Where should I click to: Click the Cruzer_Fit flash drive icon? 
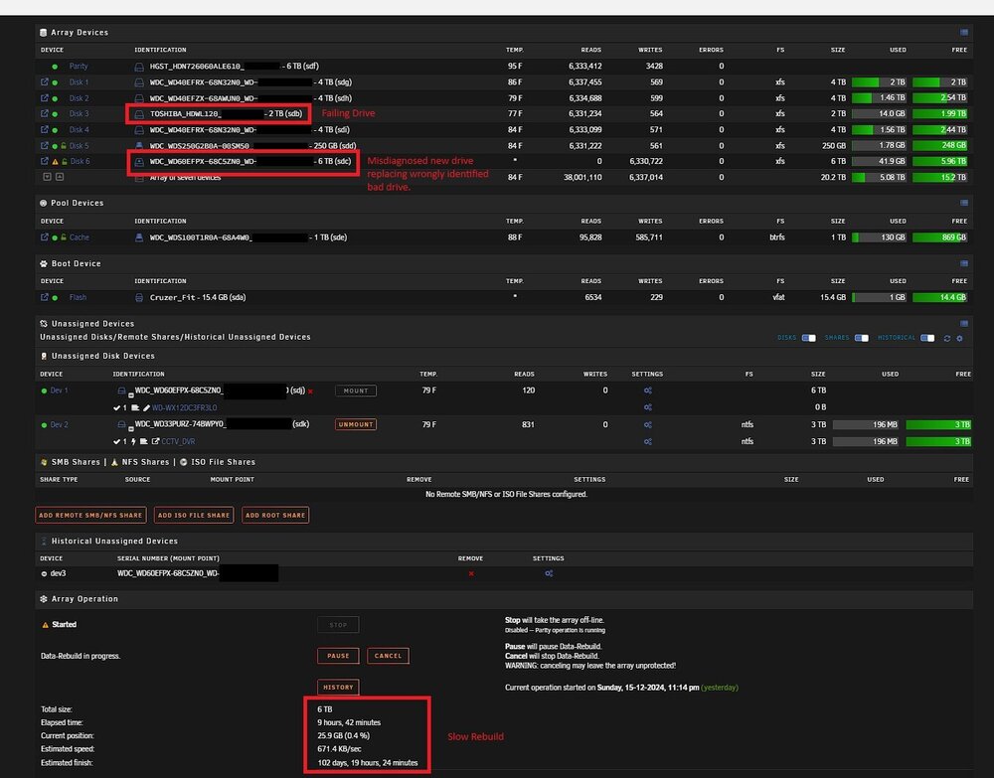point(139,297)
